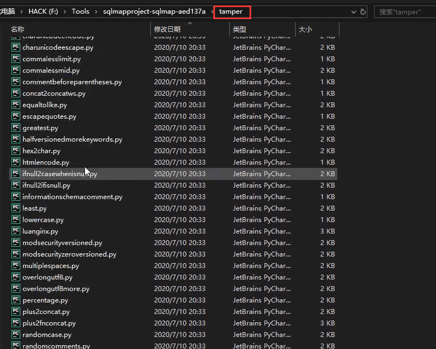The image size is (436, 349).
Task: Click the file name least.py
Action: (35, 208)
